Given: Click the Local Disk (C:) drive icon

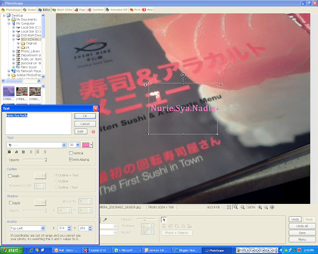Looking at the screenshot, I should [18, 27].
